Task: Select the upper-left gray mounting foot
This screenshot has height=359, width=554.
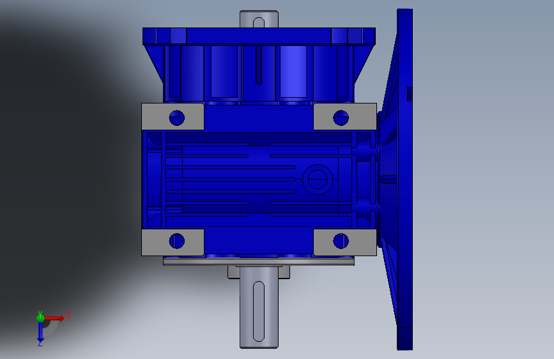Action: [173, 117]
